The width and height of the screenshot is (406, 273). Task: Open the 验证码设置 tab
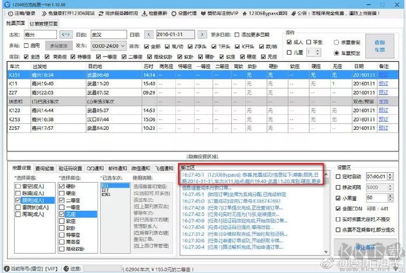click(x=70, y=168)
